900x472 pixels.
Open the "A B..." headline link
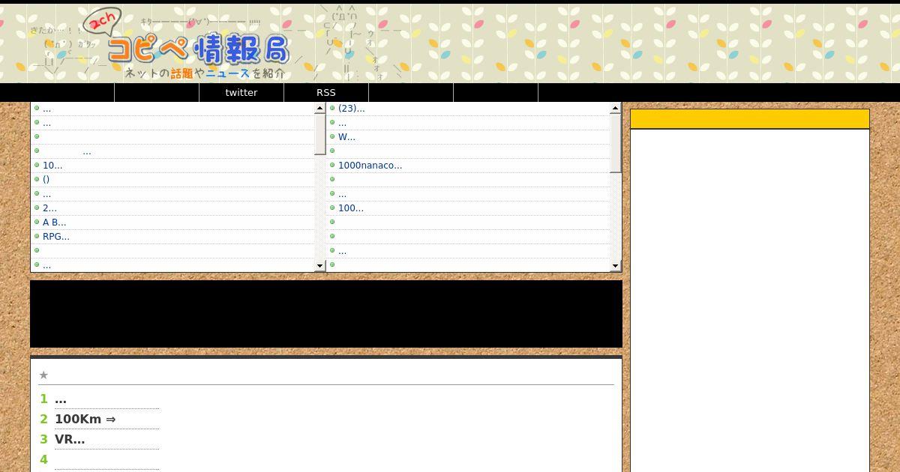55,223
